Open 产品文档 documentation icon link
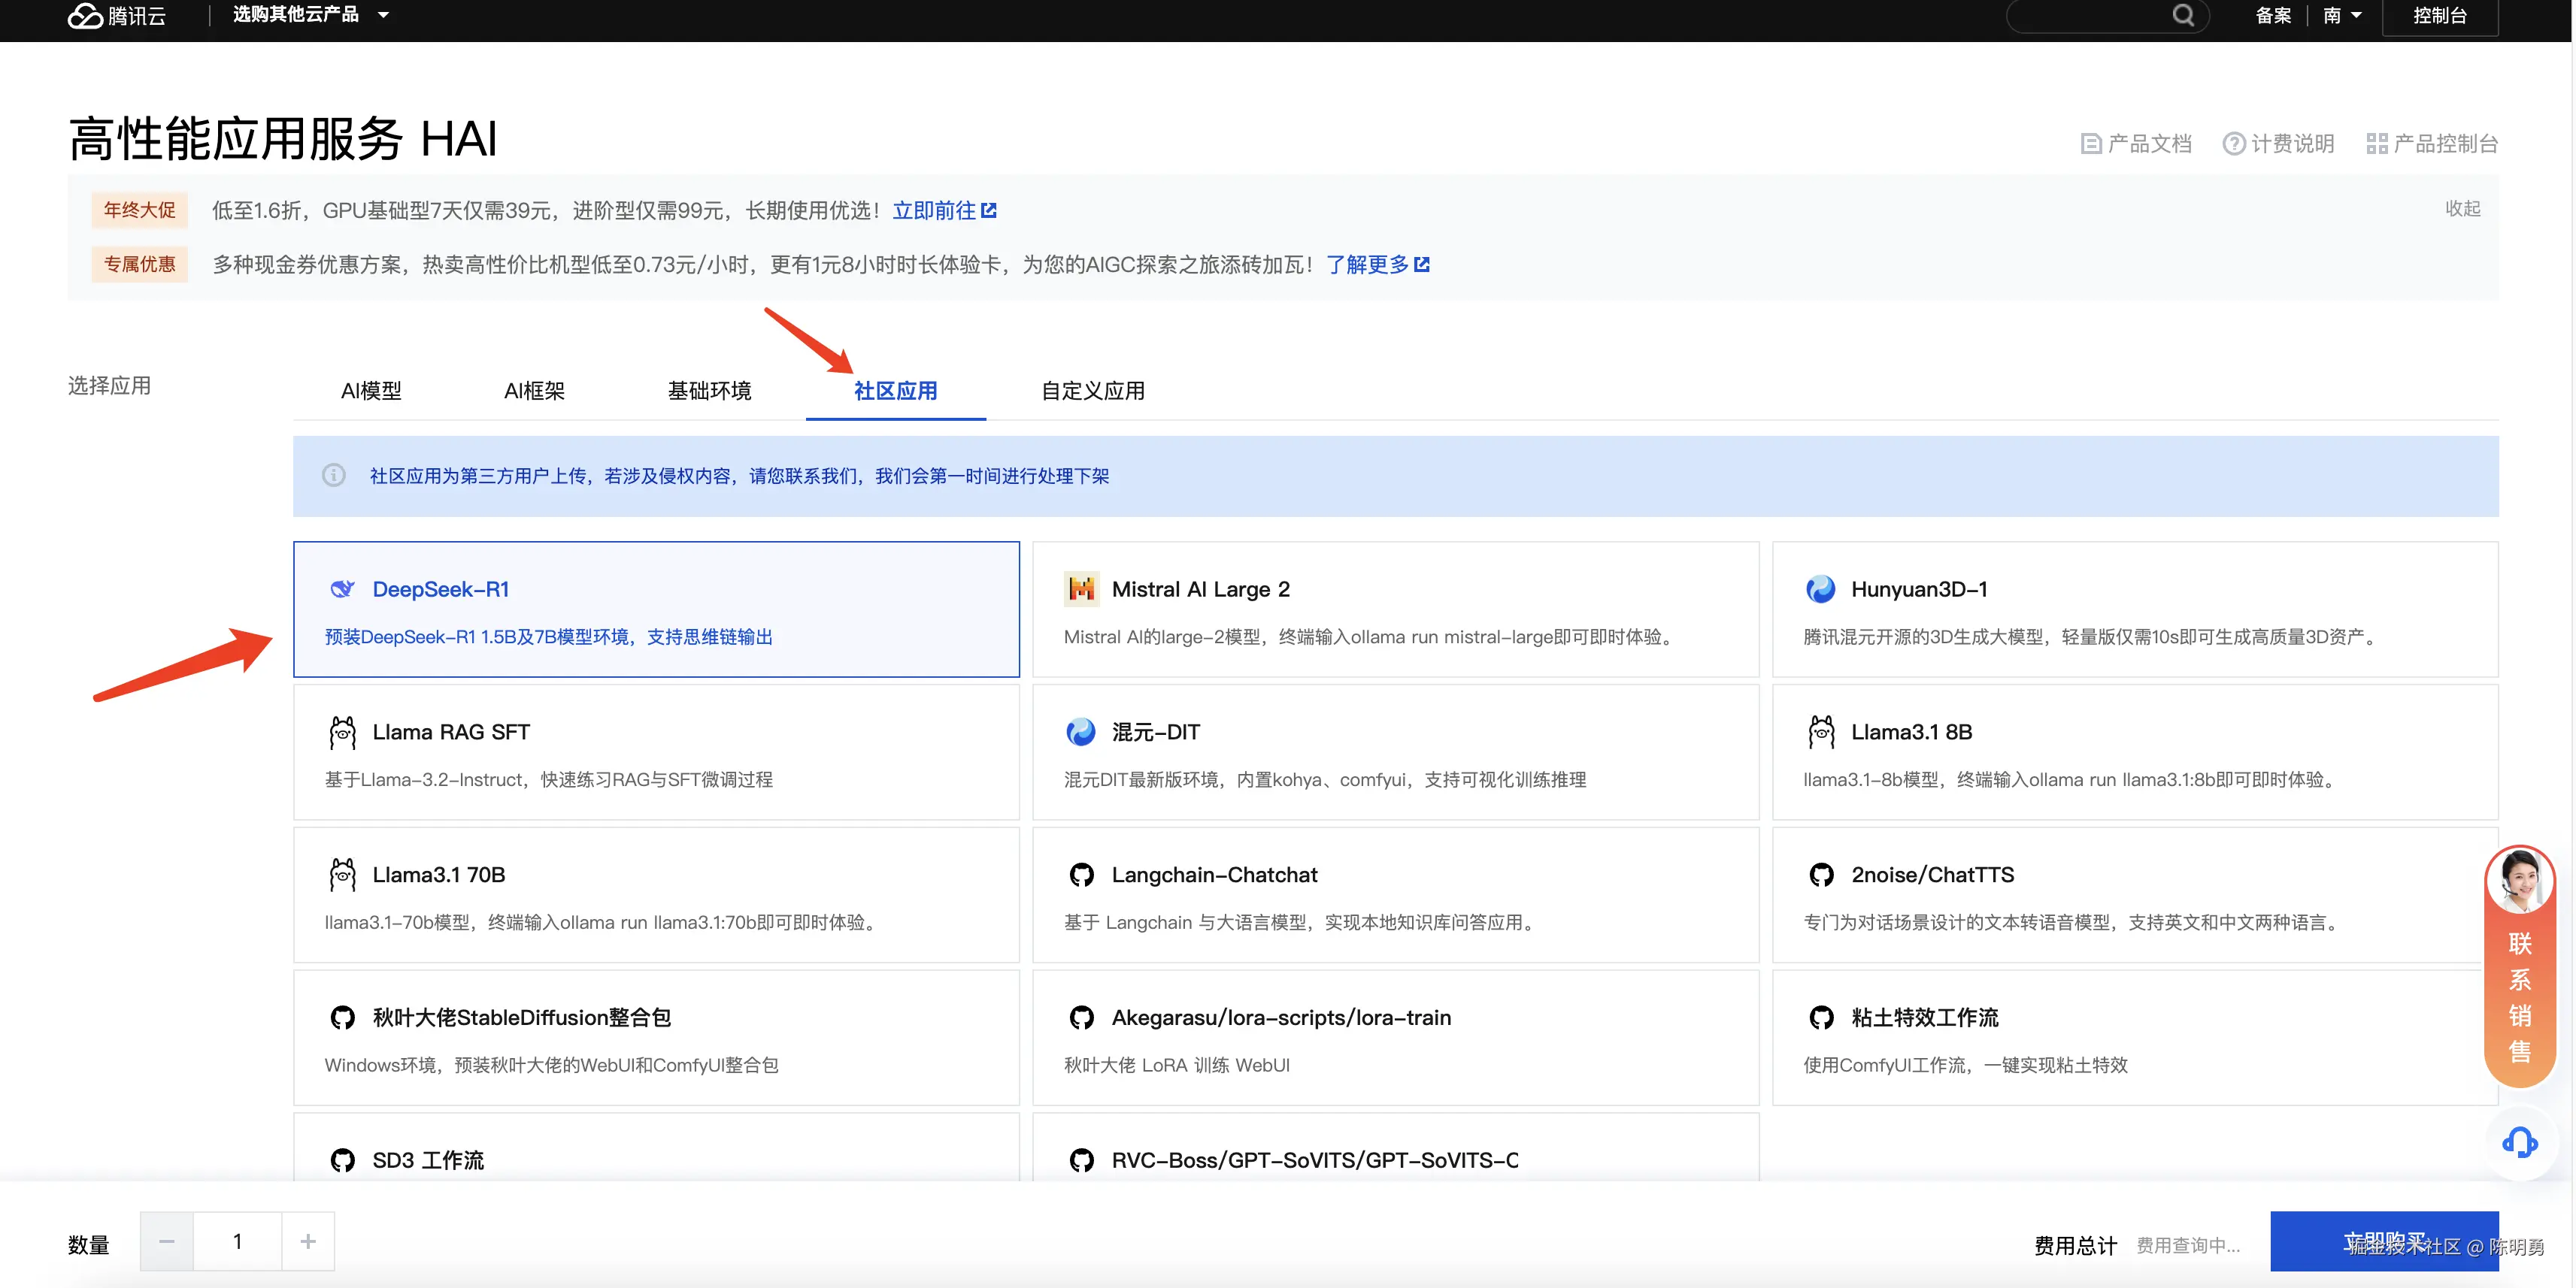 click(x=2091, y=144)
